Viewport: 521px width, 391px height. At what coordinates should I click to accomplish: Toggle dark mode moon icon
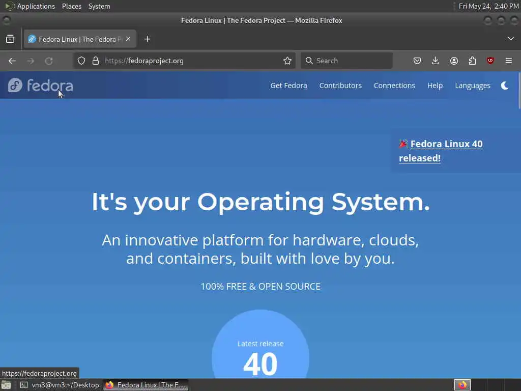(x=505, y=86)
